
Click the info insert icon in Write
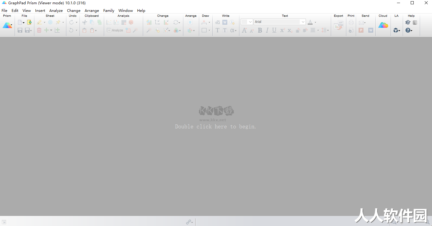(232, 22)
